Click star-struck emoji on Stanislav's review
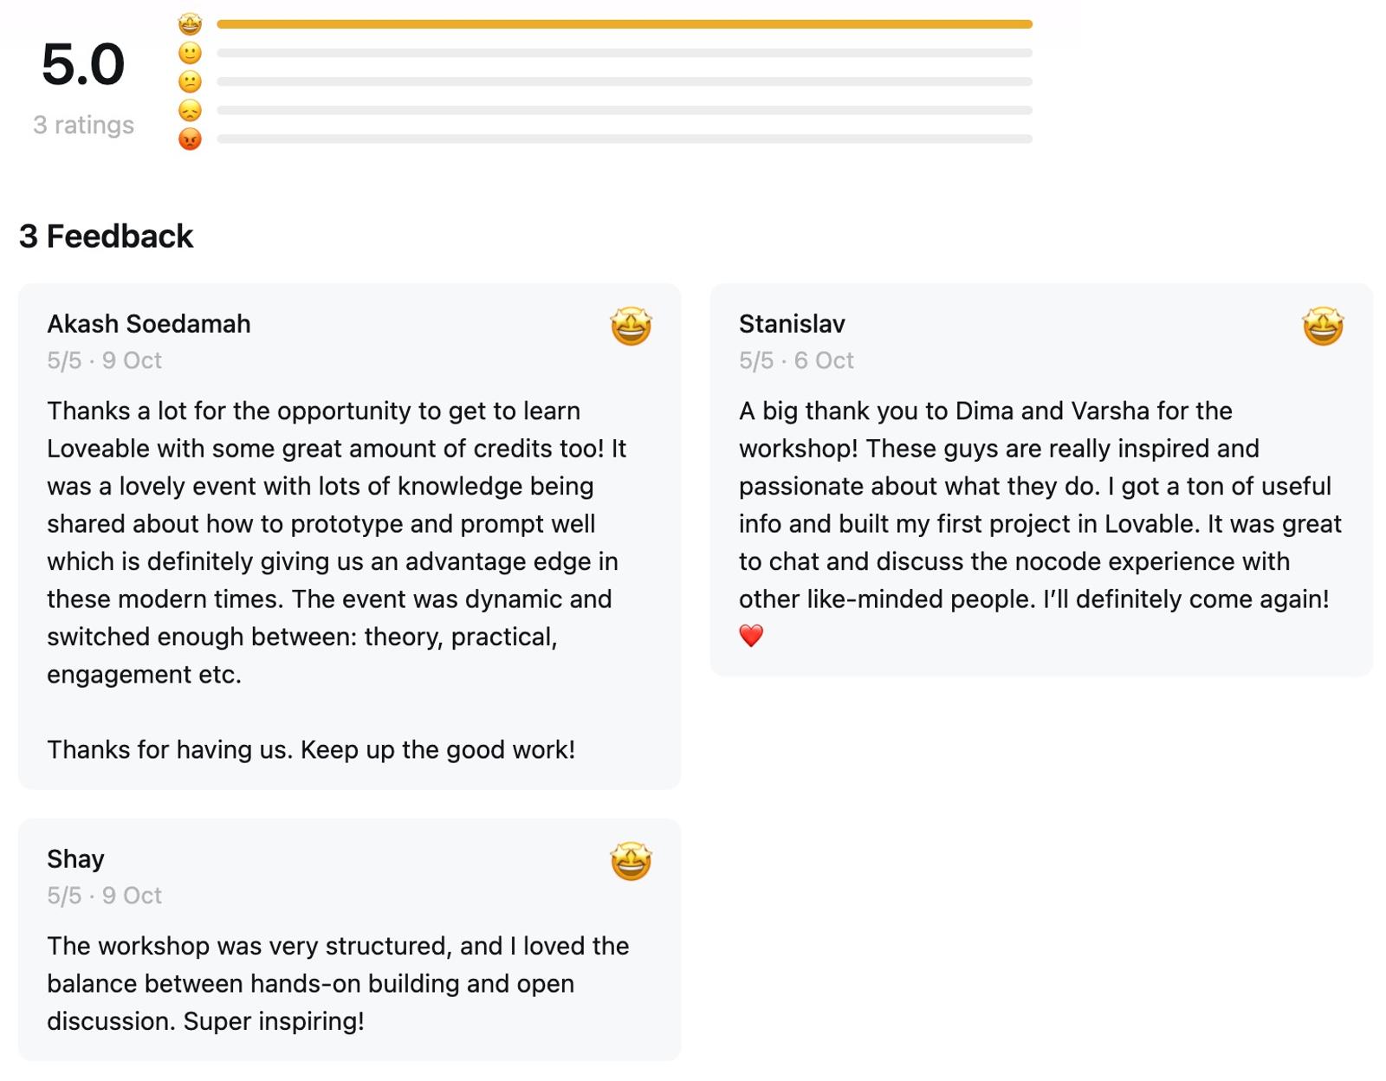Viewport: 1386px width, 1081px height. (1322, 327)
